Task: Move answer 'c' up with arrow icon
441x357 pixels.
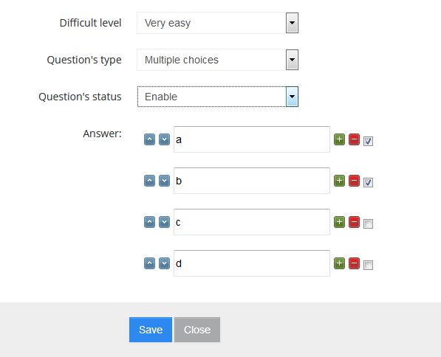Action: (149, 222)
